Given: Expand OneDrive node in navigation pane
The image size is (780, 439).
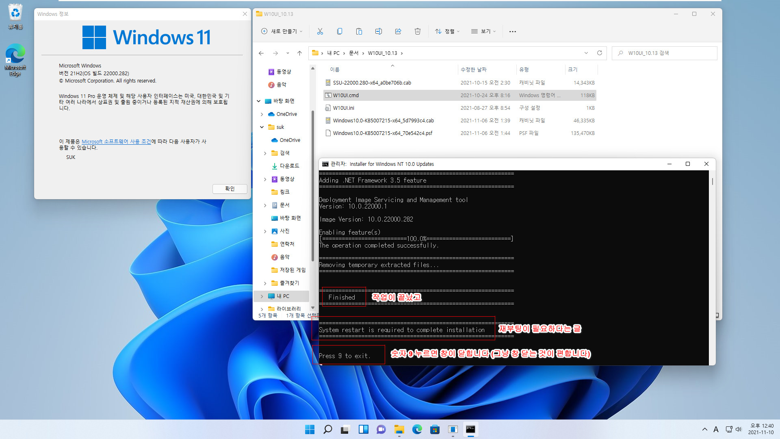Looking at the screenshot, I should [262, 114].
